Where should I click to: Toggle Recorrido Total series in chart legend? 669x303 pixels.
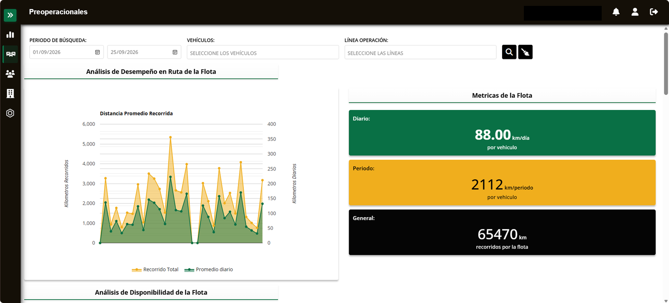click(155, 270)
